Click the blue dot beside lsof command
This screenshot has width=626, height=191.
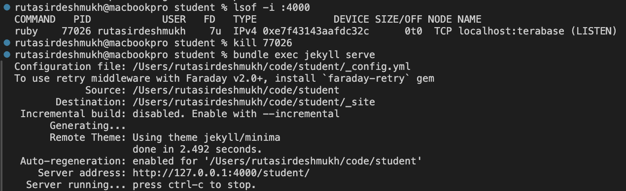pos(6,8)
